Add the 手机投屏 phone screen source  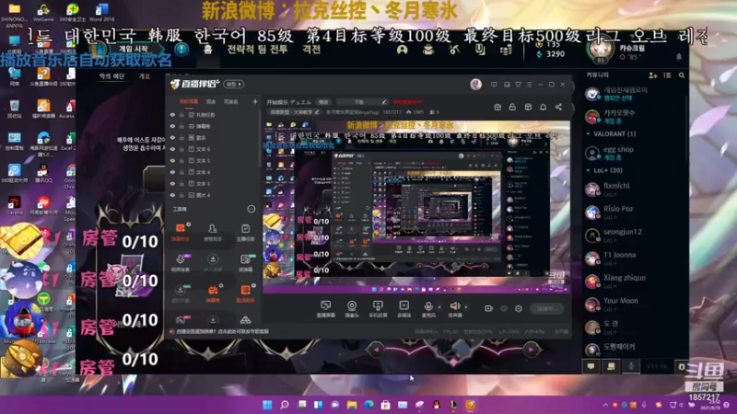coord(378,309)
